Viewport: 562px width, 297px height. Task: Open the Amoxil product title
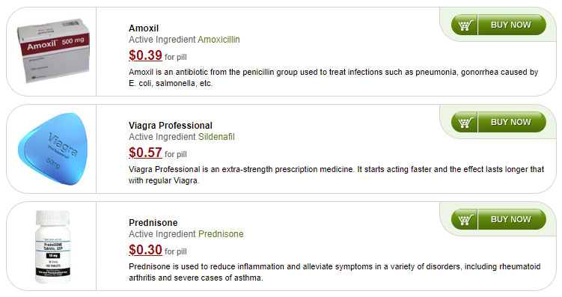pos(144,28)
